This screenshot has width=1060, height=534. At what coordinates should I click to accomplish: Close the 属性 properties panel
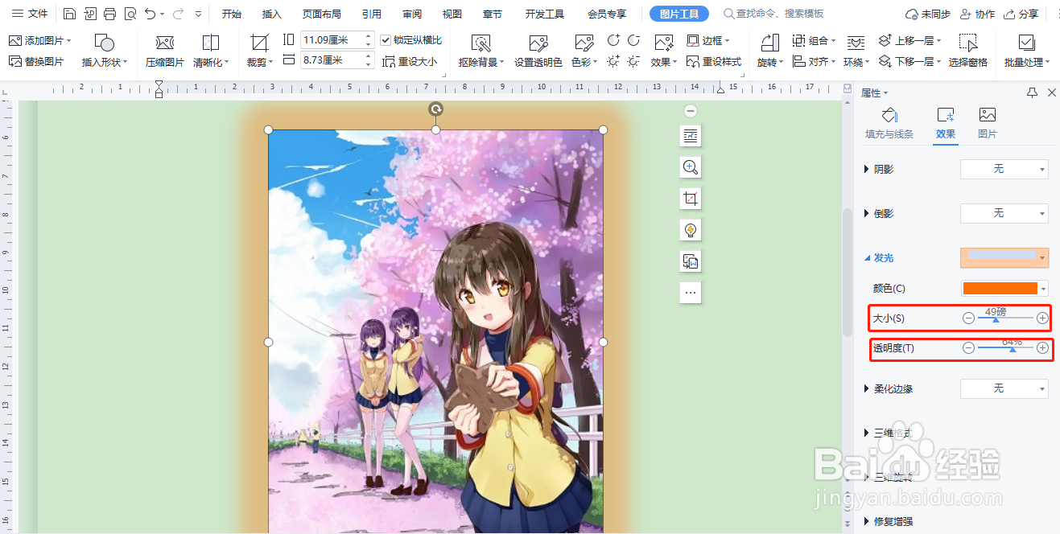pyautogui.click(x=1051, y=93)
